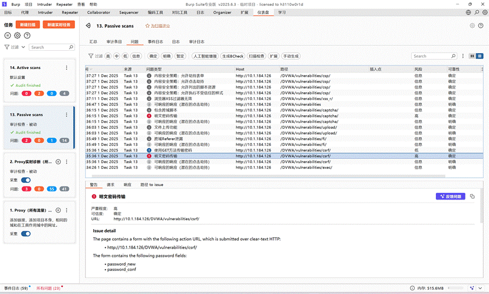Click the purple 反馈问题 button
This screenshot has height=294, width=489.
tap(450, 197)
